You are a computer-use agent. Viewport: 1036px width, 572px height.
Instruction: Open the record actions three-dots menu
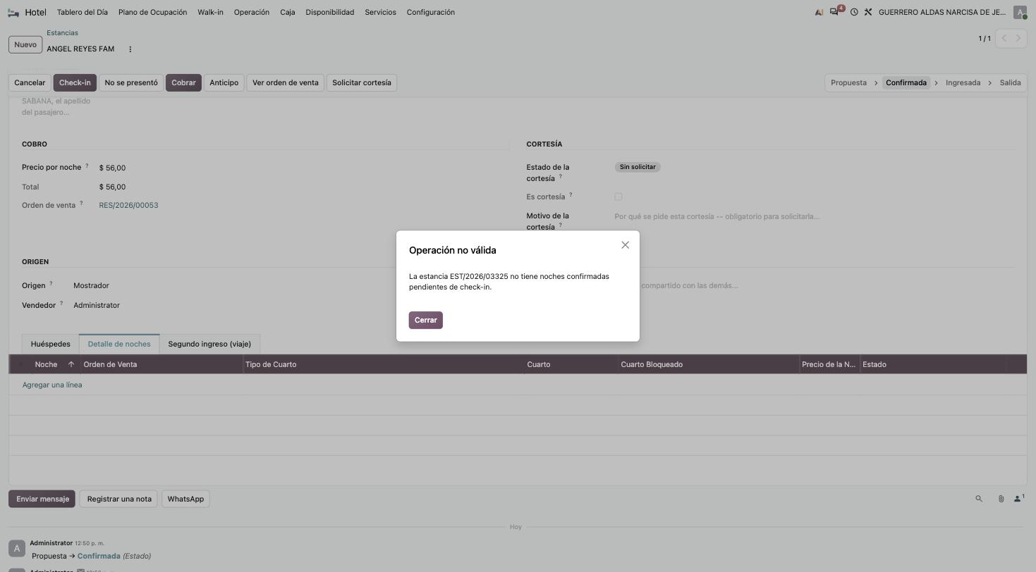click(x=130, y=49)
